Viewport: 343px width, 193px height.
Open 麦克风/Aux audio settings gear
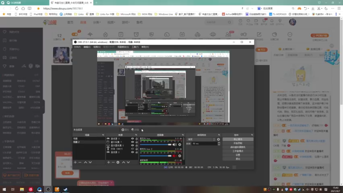click(x=180, y=145)
